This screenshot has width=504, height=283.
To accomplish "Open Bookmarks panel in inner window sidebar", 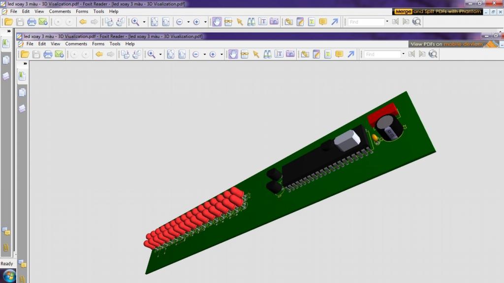I will pos(22,76).
